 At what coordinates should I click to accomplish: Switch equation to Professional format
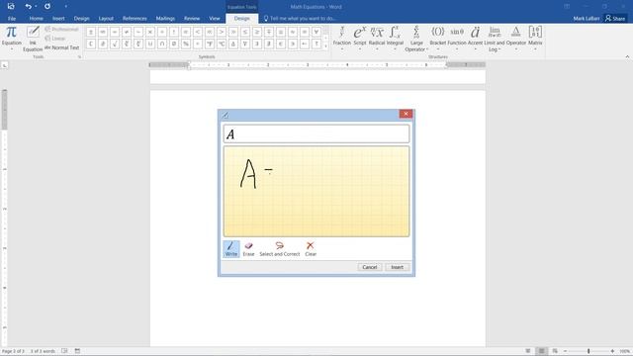tap(61, 30)
